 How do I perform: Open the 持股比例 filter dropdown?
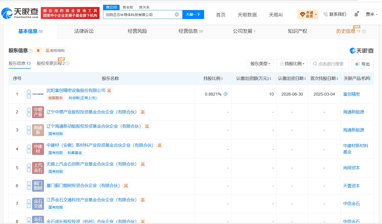pos(292,64)
